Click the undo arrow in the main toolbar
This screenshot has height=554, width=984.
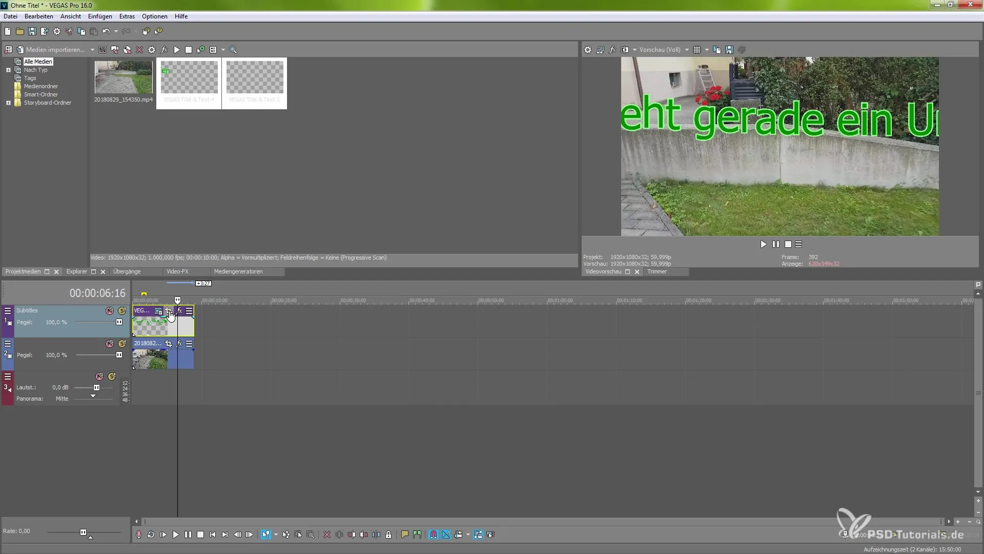(106, 31)
